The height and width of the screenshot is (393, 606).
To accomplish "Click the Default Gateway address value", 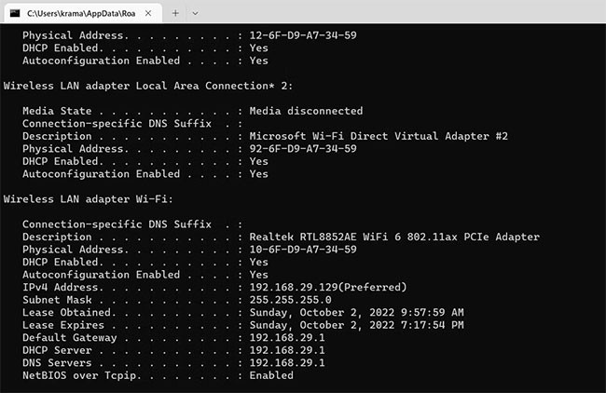I will (x=287, y=337).
